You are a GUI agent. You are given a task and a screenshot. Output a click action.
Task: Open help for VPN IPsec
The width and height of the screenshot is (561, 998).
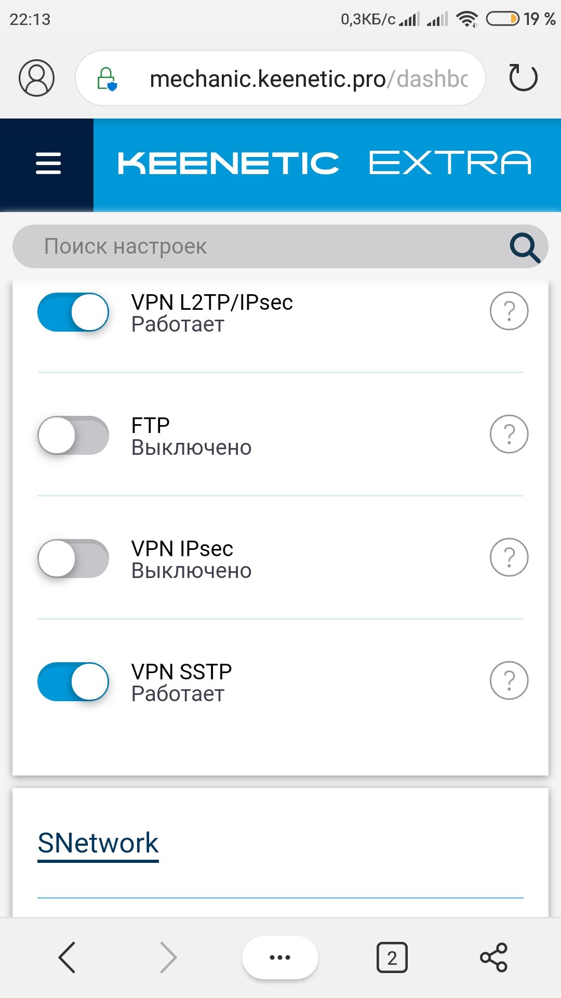pyautogui.click(x=509, y=557)
